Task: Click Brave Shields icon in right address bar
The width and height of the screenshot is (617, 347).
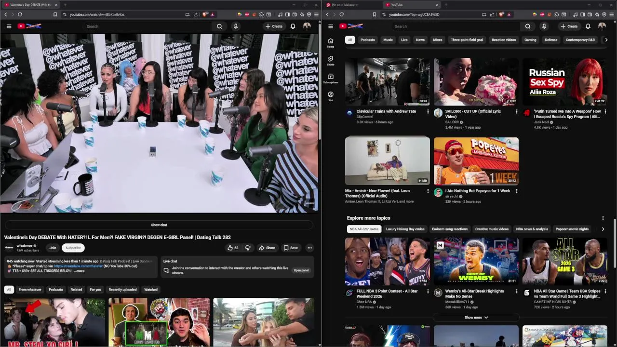Action: click(x=502, y=14)
